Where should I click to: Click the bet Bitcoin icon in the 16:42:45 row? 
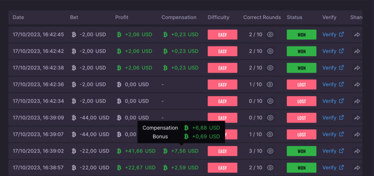(x=74, y=35)
